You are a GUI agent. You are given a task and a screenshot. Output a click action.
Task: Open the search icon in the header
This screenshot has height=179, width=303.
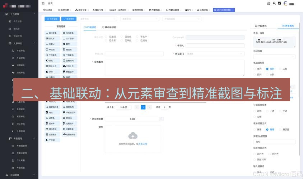tap(274, 3)
